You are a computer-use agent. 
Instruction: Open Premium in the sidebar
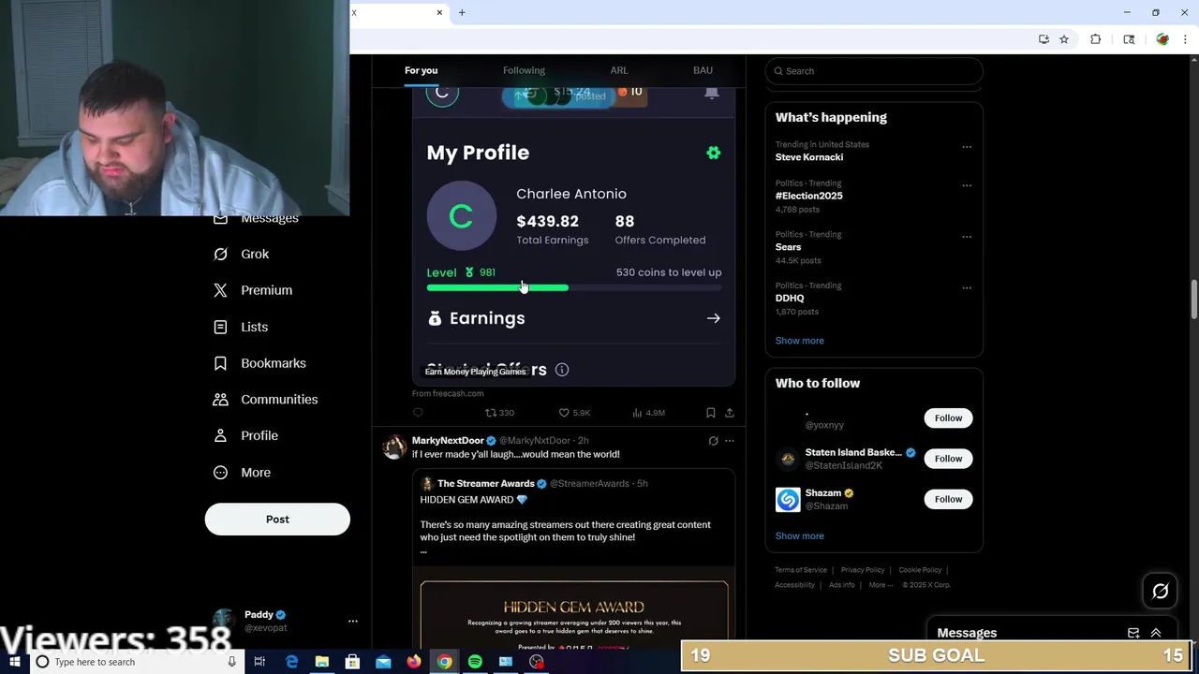point(253,290)
